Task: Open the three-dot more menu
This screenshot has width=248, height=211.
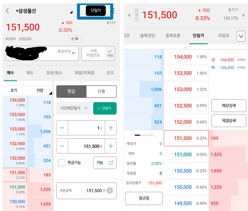Action: coord(114,11)
